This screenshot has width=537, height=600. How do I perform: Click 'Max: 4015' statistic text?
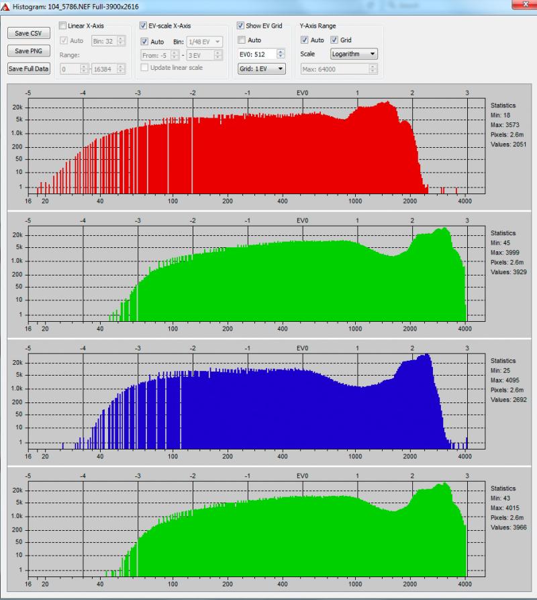[505, 508]
